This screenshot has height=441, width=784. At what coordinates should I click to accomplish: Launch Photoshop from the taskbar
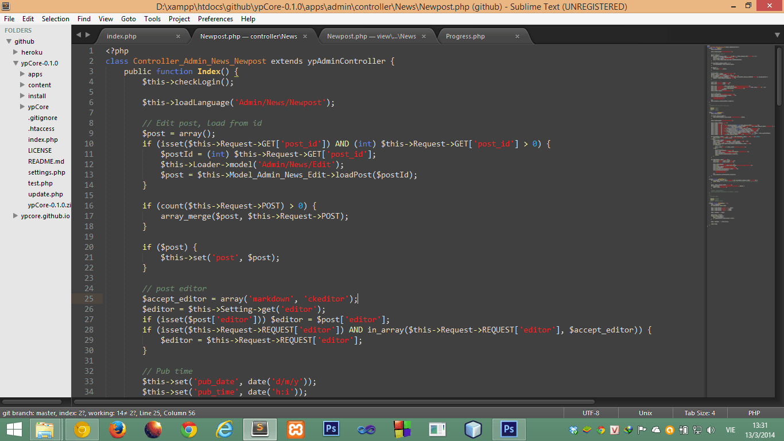point(331,429)
